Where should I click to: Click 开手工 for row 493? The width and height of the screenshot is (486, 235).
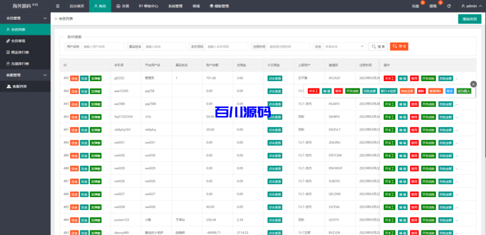[x=389, y=104]
